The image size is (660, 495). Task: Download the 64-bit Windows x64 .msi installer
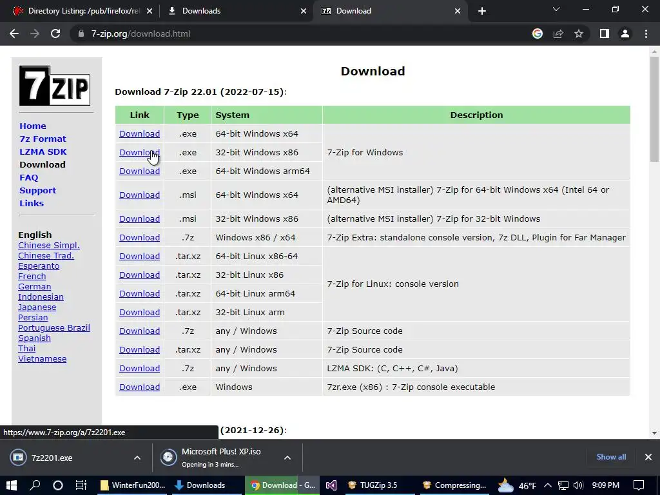(139, 195)
